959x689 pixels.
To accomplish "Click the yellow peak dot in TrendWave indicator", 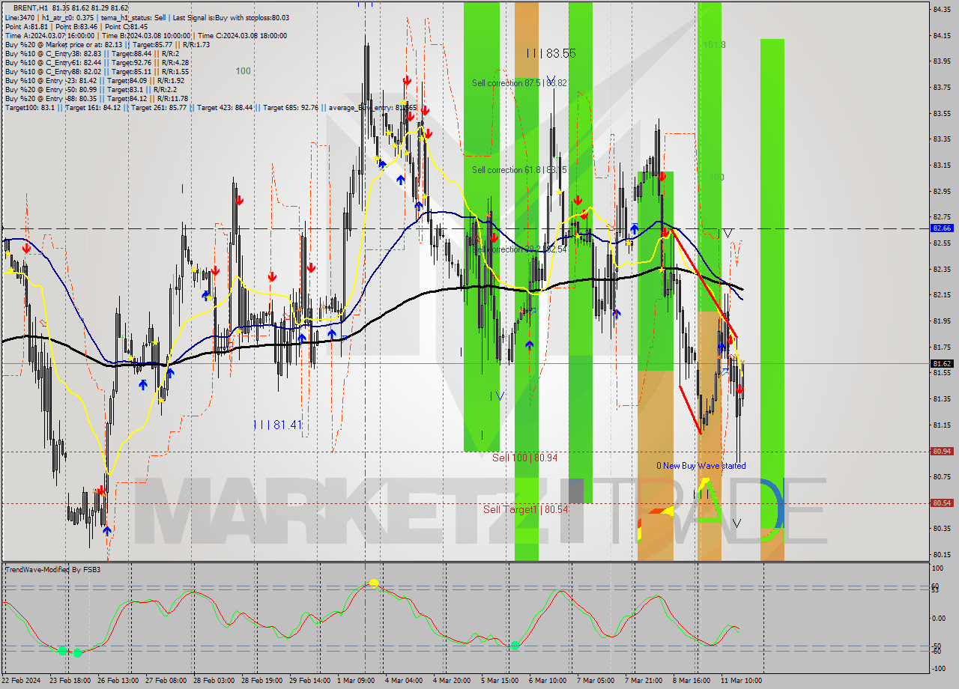I will point(373,583).
